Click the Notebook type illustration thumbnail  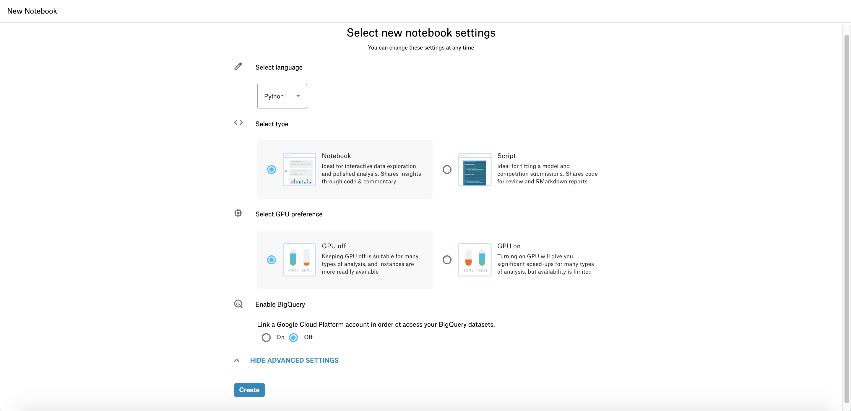[299, 170]
